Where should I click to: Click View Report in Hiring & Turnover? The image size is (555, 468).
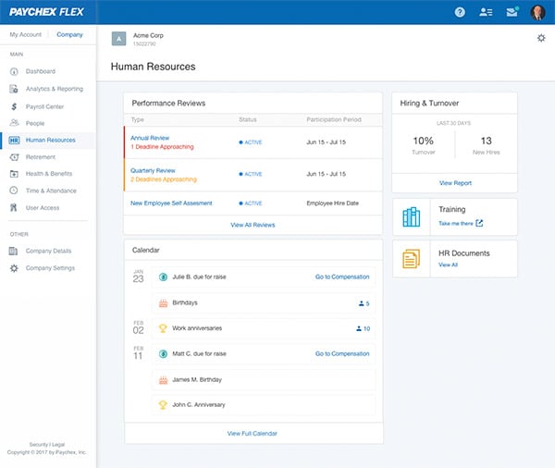click(x=455, y=183)
